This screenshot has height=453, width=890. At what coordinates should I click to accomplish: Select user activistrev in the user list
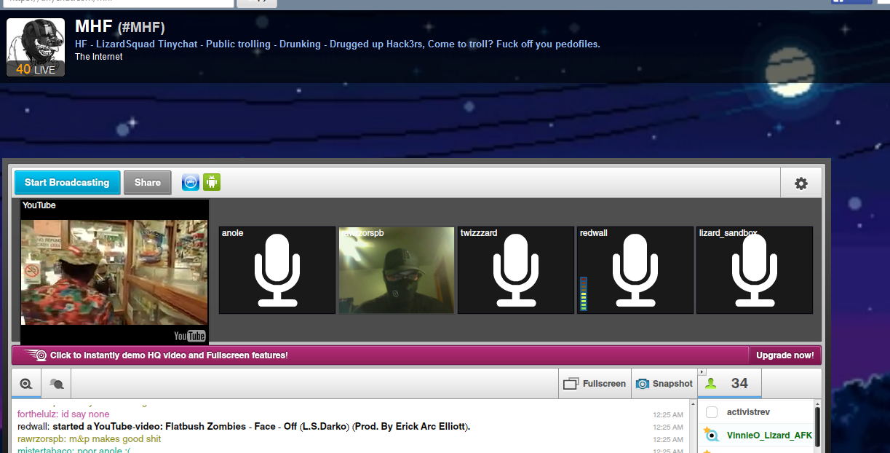coord(748,412)
